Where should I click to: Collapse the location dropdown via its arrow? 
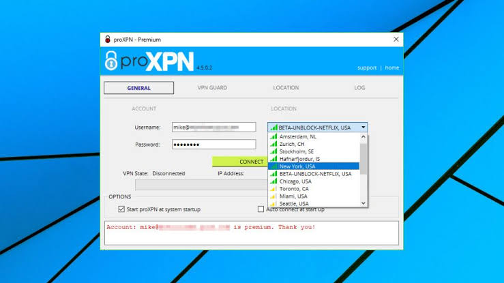[x=364, y=128]
